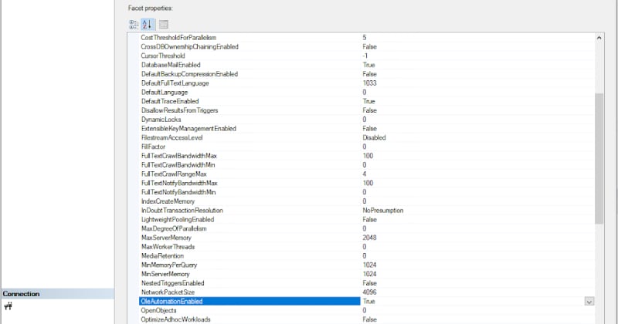Screen dimensions: 618x324
Task: Click the DefaultFullTextLanguage value 1033
Action: pos(369,83)
